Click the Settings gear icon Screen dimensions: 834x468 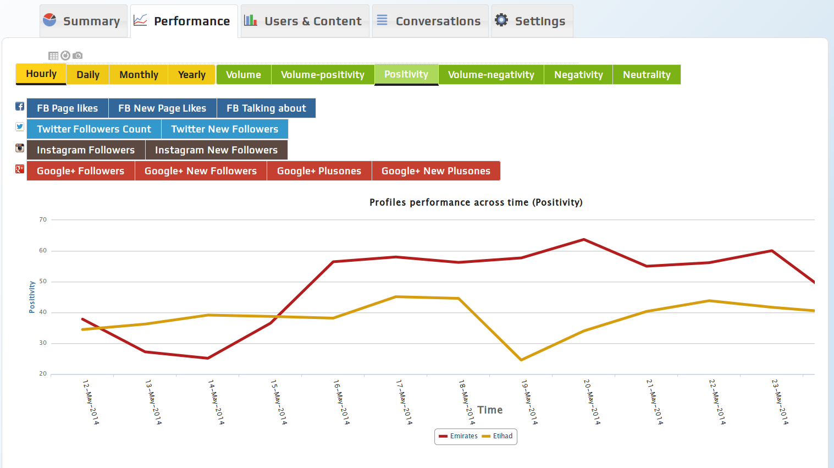(x=501, y=20)
